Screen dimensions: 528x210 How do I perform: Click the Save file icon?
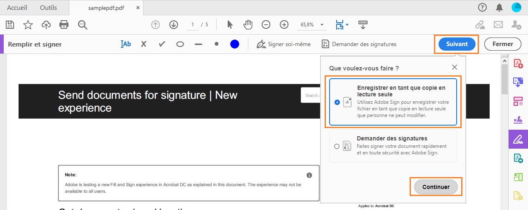click(10, 25)
